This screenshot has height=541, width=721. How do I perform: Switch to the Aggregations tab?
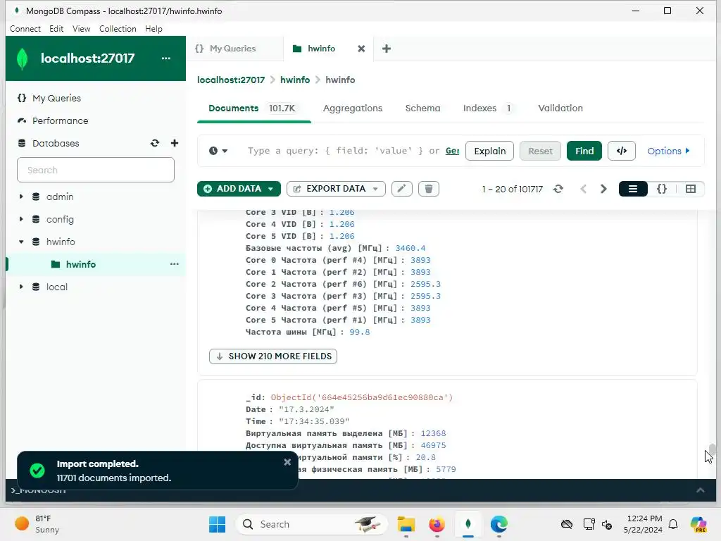(x=352, y=108)
